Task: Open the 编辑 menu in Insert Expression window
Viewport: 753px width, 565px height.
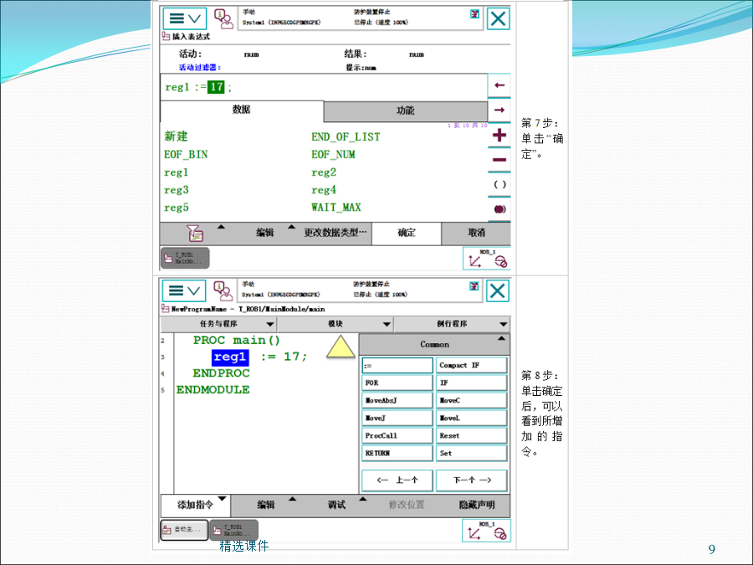Action: pos(265,233)
